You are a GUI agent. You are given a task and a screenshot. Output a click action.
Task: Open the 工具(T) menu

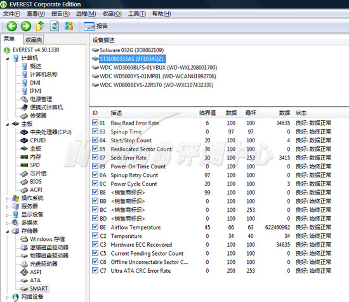tap(137, 14)
